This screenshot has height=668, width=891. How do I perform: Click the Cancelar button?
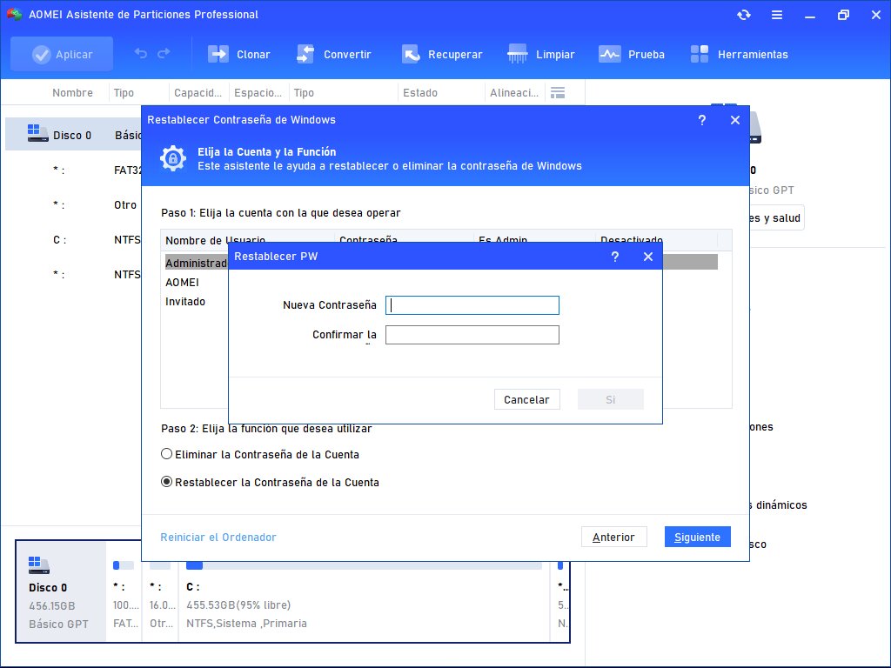click(526, 399)
